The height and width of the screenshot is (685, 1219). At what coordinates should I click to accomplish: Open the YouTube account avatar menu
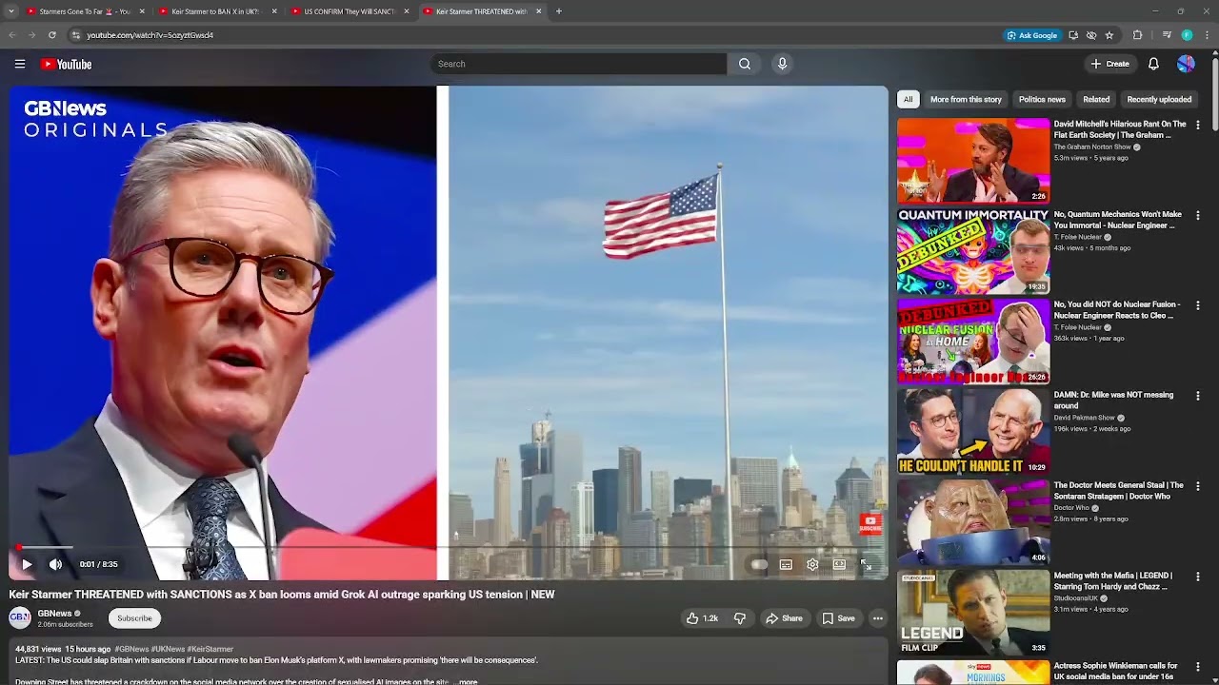click(1186, 64)
